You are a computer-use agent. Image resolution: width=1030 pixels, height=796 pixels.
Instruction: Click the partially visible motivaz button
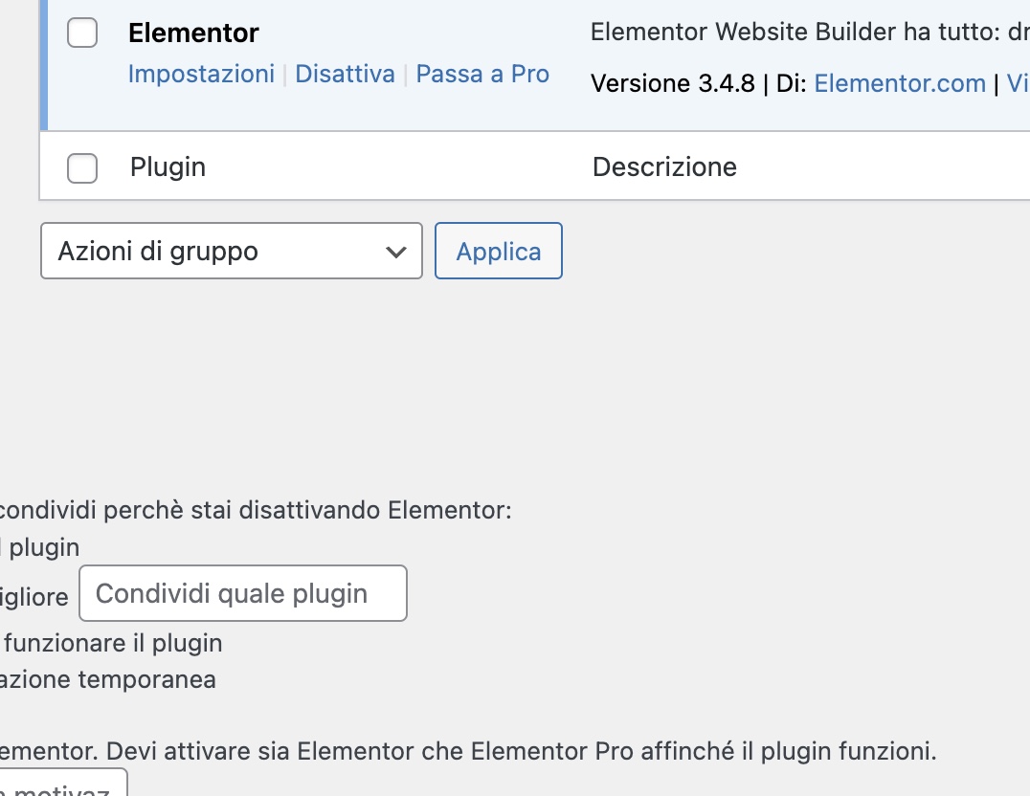(63, 786)
